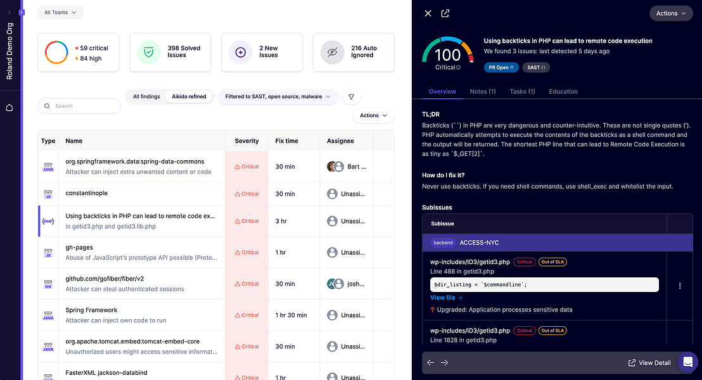702x380 pixels.
Task: Click the home icon in sidebar
Action: [10, 108]
